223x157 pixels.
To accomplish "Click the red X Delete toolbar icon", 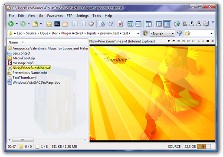I will click(120, 24).
